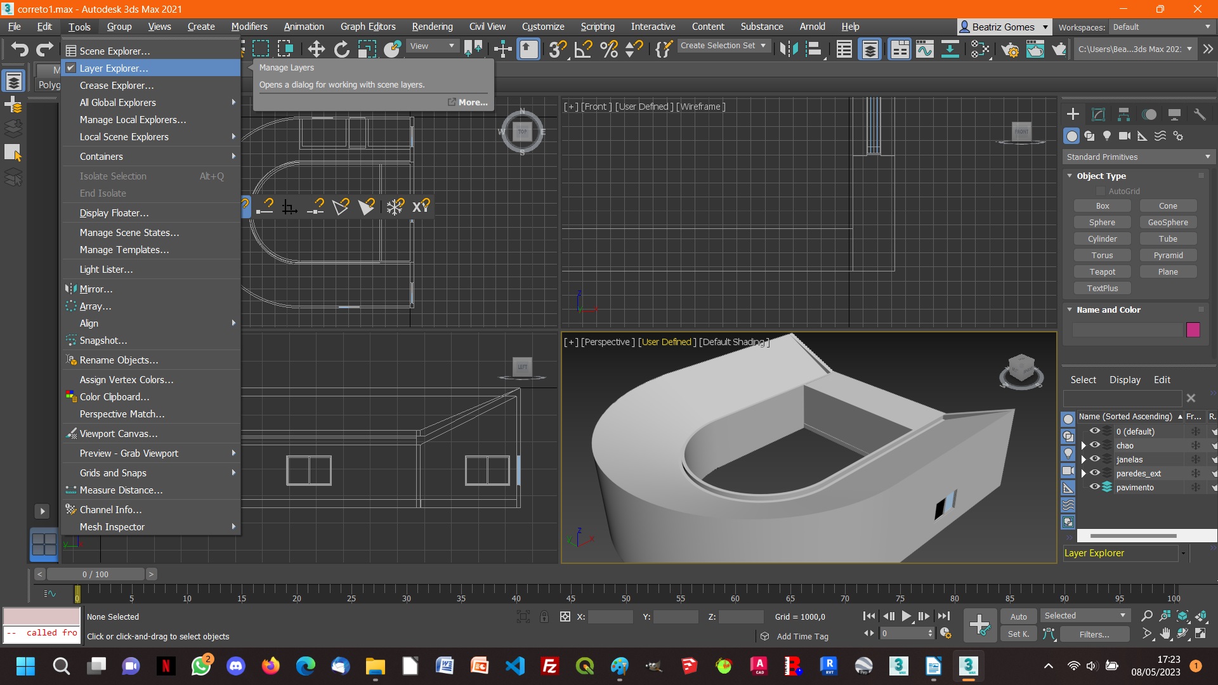Select the Align submenu icon
The width and height of the screenshot is (1218, 685).
click(234, 323)
